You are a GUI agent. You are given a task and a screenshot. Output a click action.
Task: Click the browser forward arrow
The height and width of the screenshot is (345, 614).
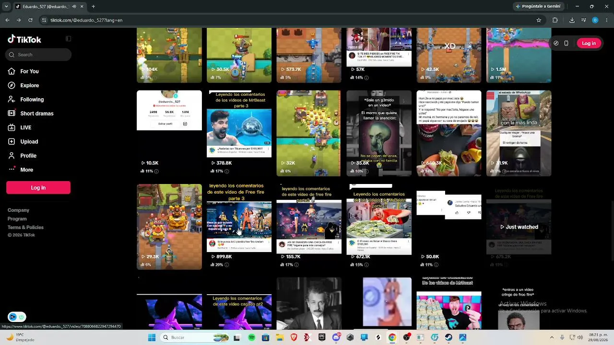19,20
